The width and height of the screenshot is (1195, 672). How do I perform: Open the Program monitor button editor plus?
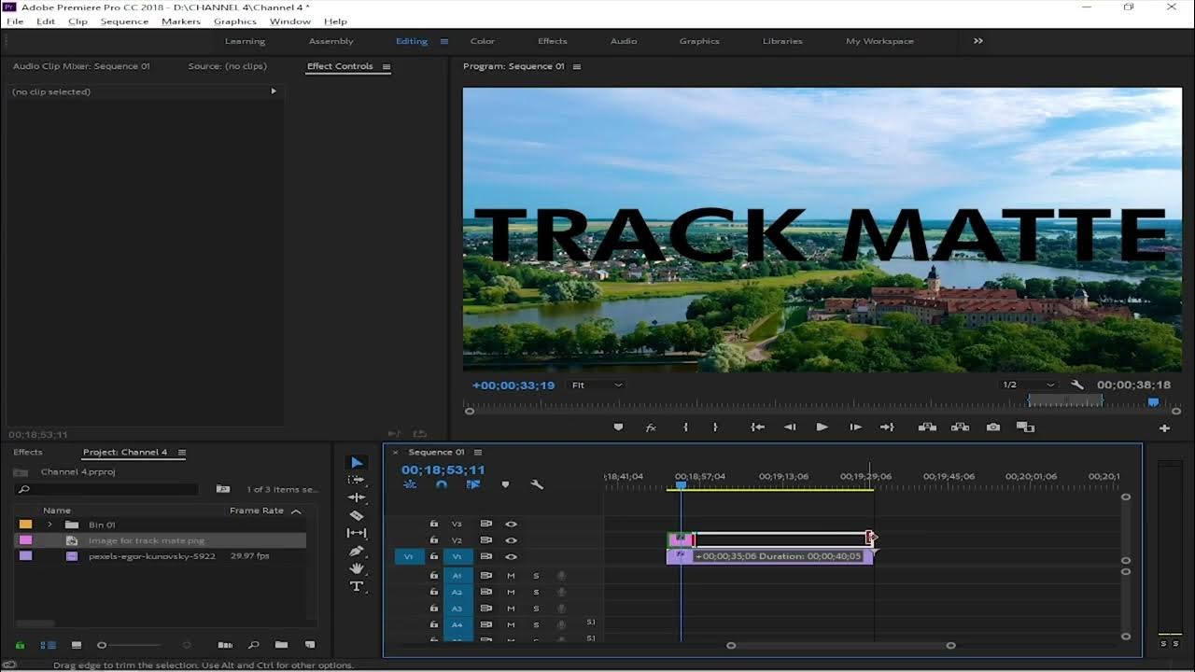pyautogui.click(x=1164, y=428)
